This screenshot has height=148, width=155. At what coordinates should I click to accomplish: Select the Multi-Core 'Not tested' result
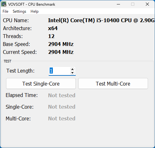(x=62, y=119)
